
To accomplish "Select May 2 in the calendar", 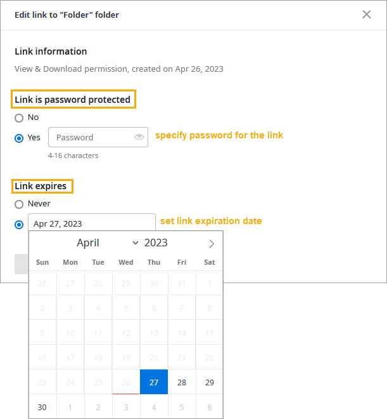I will click(98, 407).
